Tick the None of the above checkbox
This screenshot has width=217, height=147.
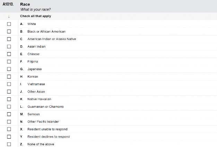pyautogui.click(x=9, y=144)
